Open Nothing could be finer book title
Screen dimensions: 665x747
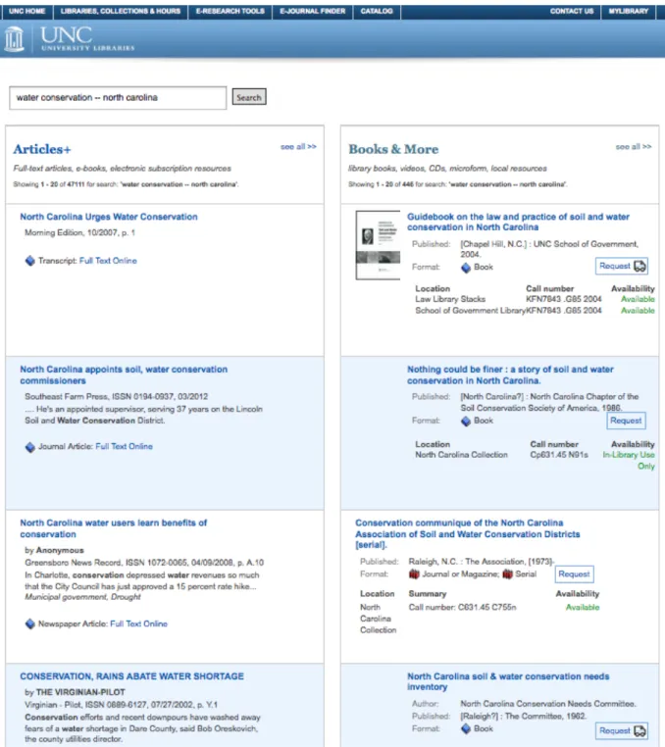point(510,374)
